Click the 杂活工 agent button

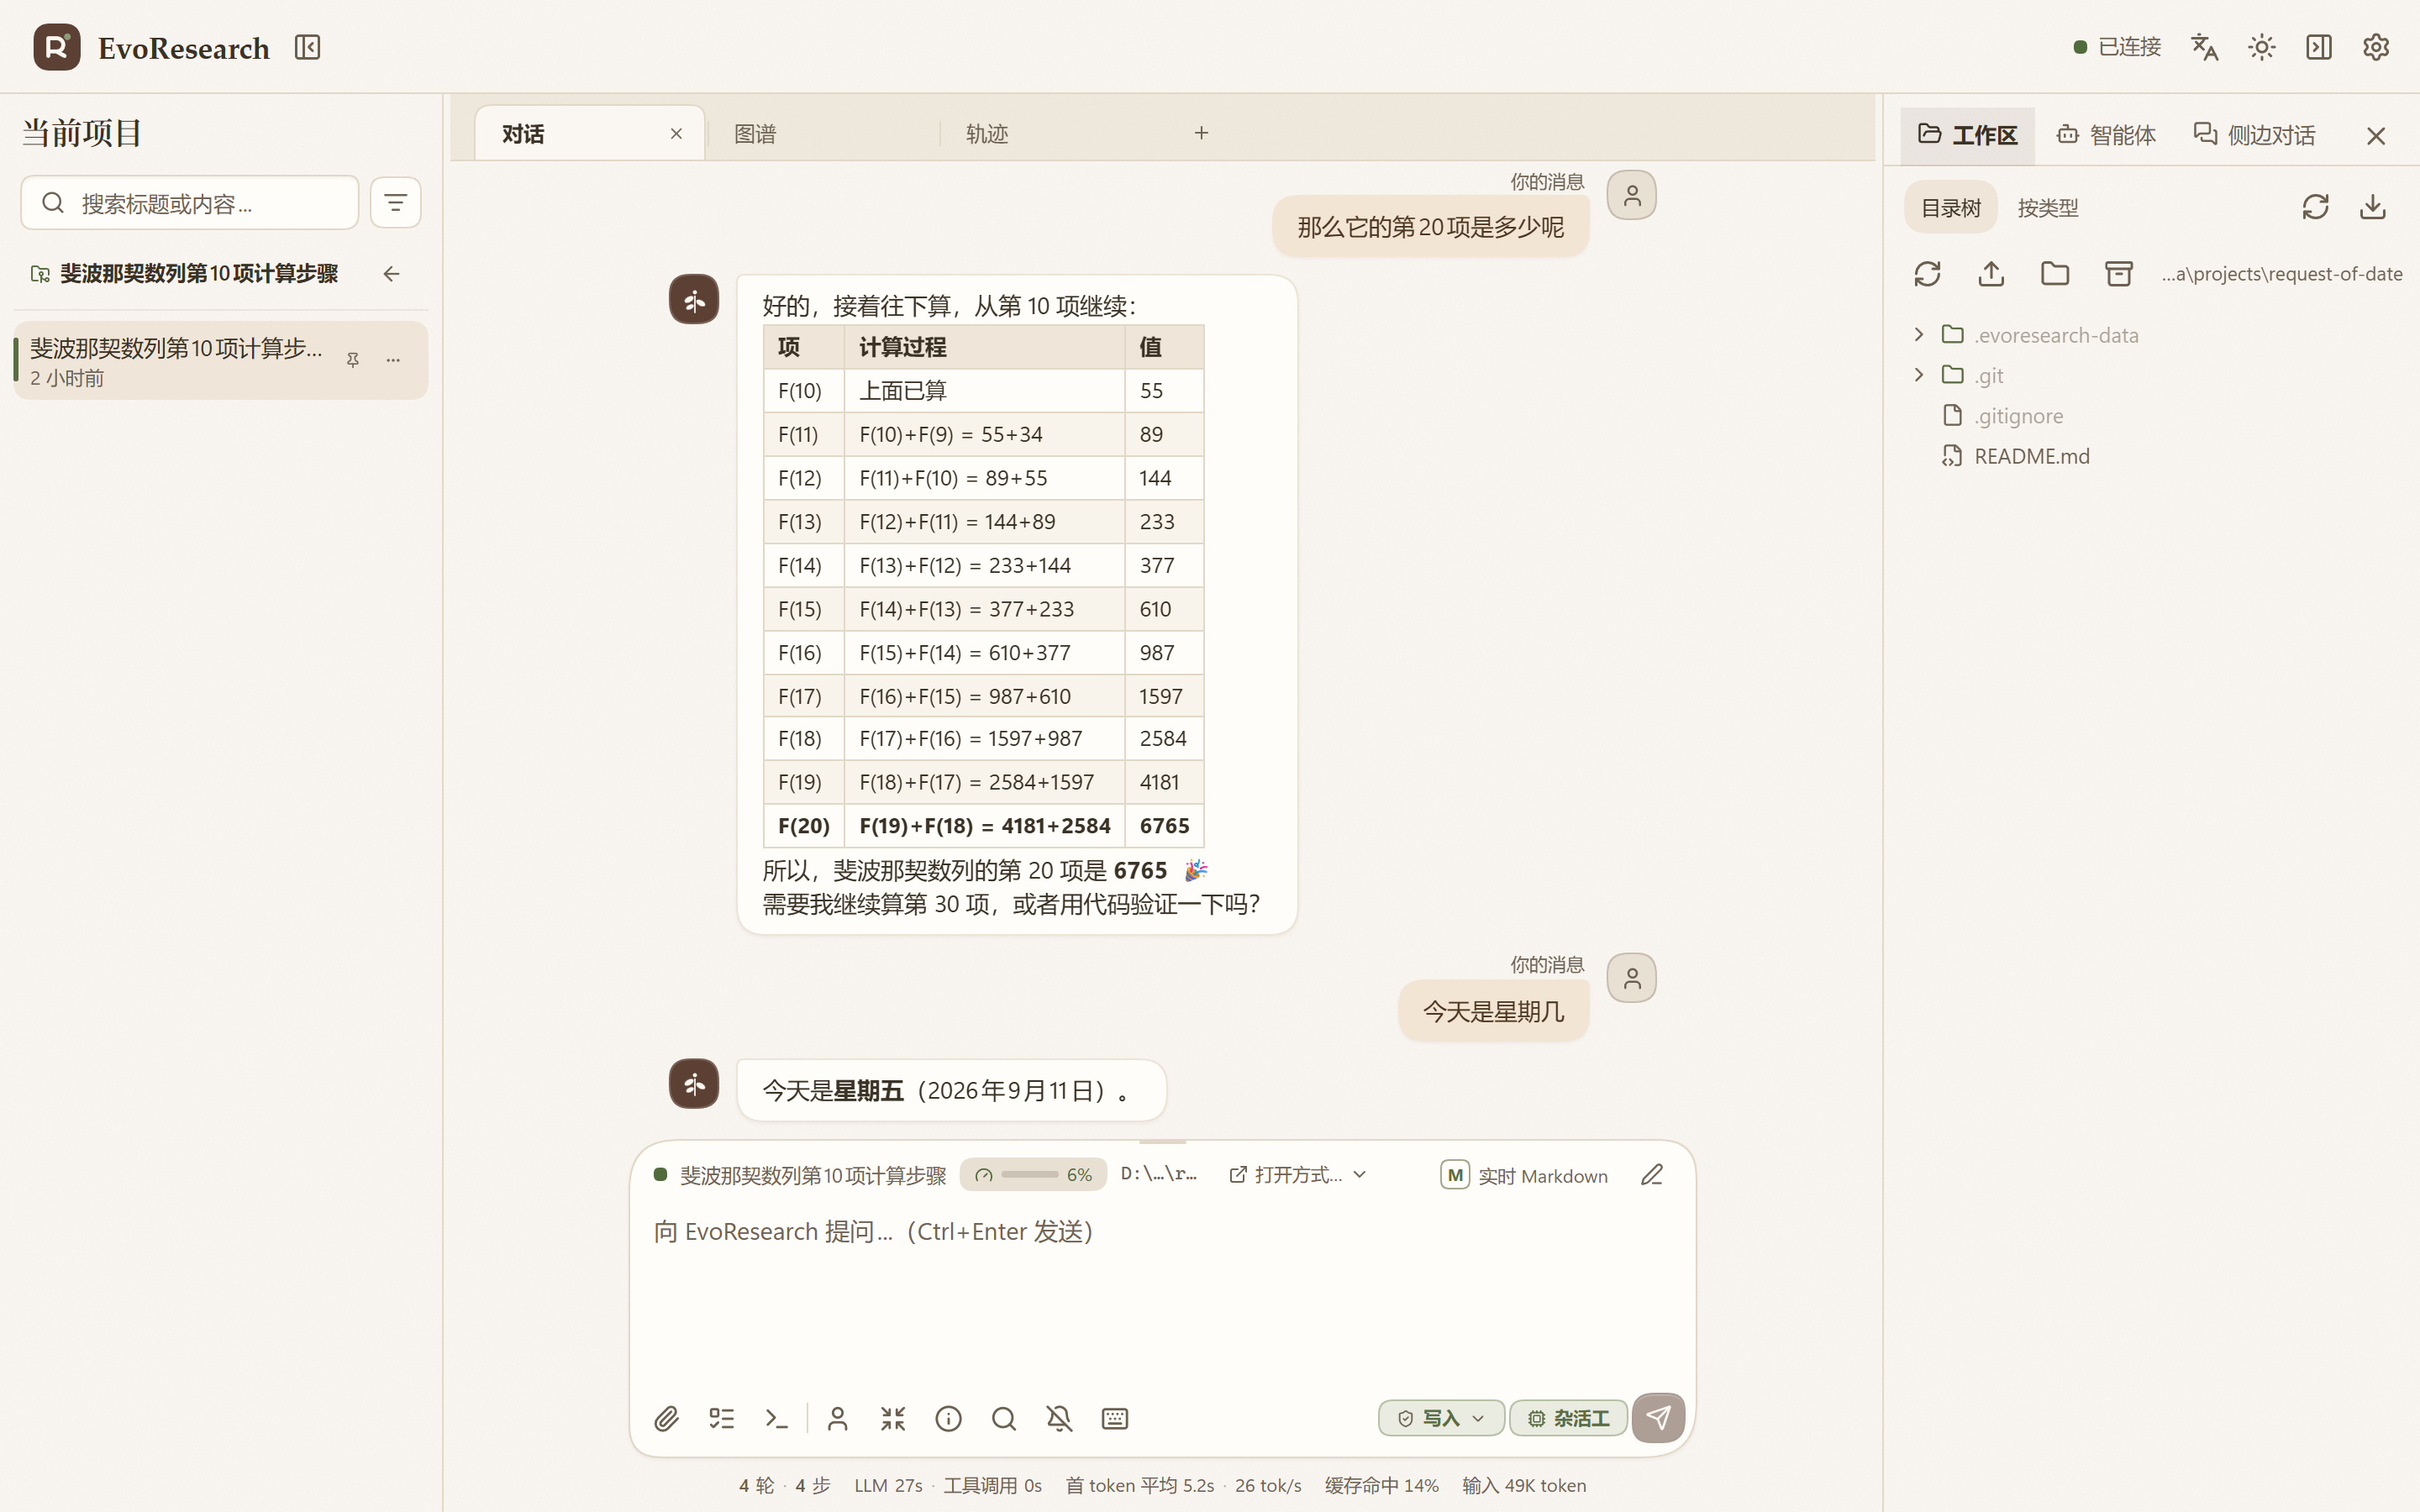point(1569,1418)
